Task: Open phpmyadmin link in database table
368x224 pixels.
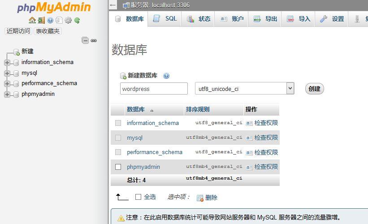Action: point(143,167)
